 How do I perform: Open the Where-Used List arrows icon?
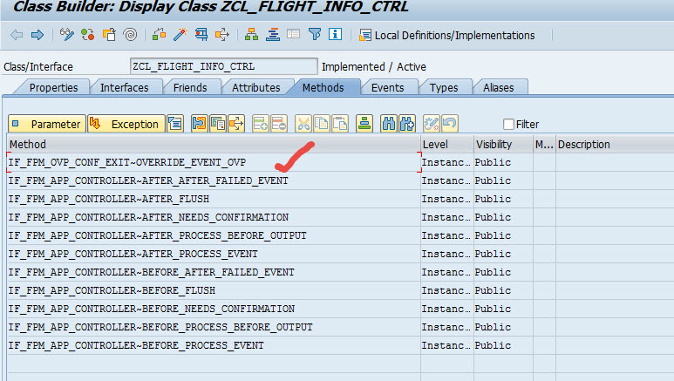pos(222,34)
